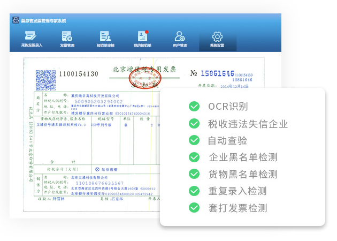Viewport: 337px width, 241px height.
Task: Toggle the OCR识别 green checkmark
Action: 194,107
